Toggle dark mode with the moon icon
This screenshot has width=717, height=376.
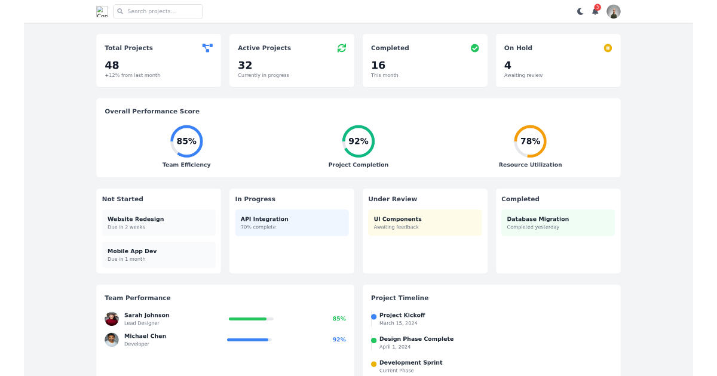point(580,11)
